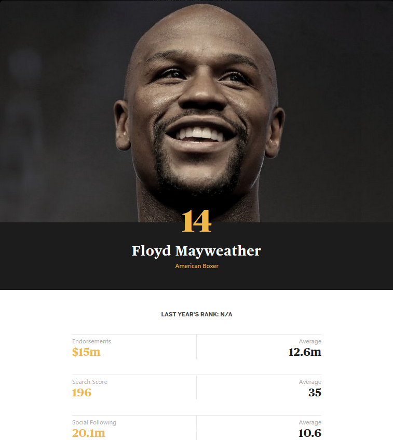The height and width of the screenshot is (440, 393).
Task: Click the Endorsements label
Action: point(91,341)
